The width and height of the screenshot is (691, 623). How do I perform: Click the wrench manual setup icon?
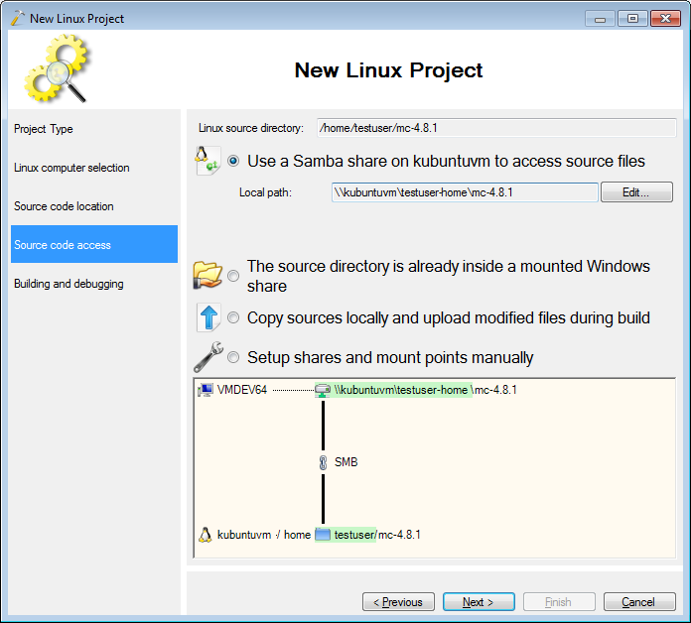pos(208,357)
